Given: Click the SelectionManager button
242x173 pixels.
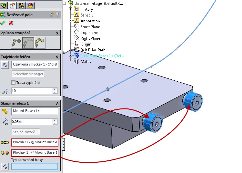Looking at the screenshot, I should [28, 74].
